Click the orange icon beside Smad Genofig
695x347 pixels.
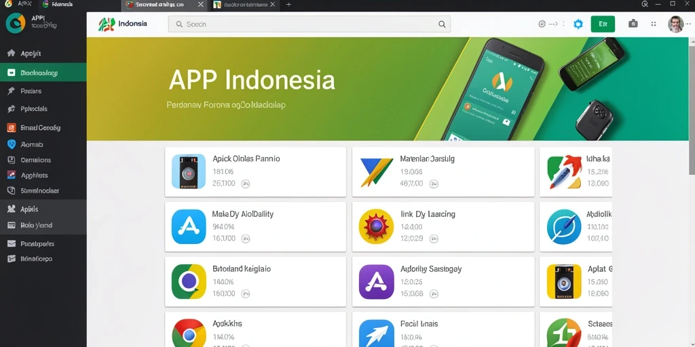click(x=12, y=127)
